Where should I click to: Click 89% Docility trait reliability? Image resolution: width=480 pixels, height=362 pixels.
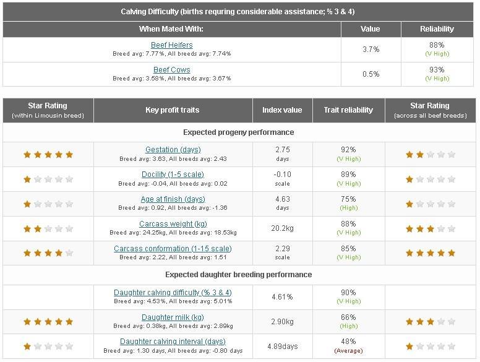click(348, 179)
